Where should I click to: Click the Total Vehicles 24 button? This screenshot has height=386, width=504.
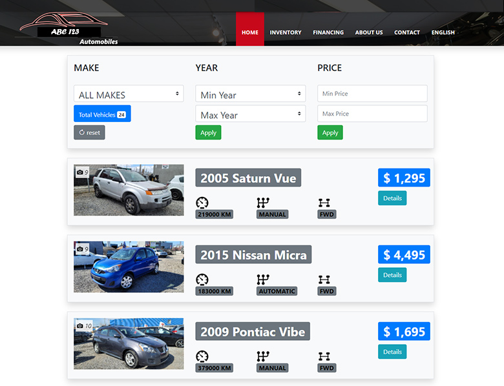tap(102, 114)
